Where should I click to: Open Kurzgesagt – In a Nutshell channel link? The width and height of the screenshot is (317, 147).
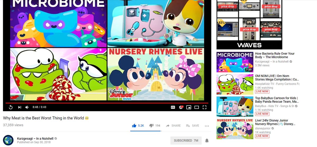click(x=35, y=138)
